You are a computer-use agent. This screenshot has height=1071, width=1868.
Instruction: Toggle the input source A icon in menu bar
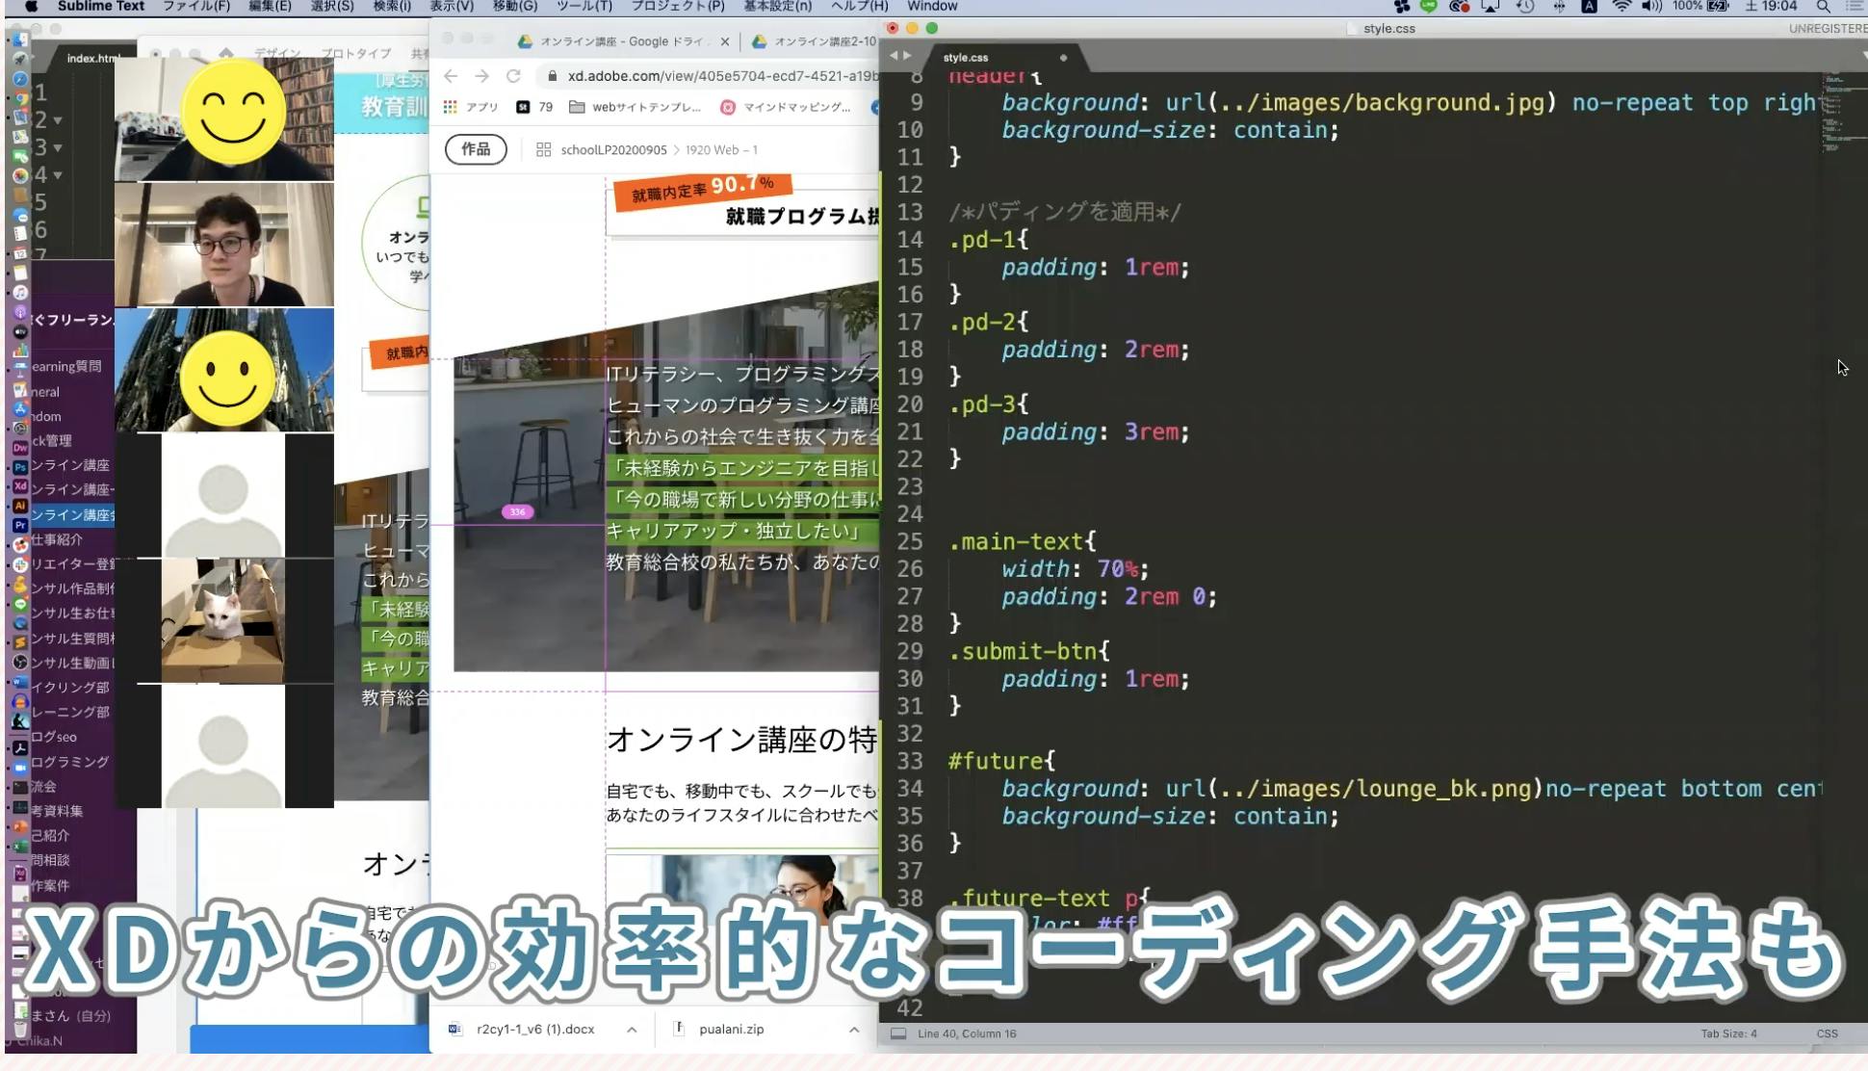pos(1587,7)
